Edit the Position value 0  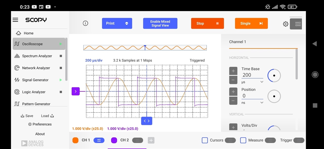tap(252, 96)
